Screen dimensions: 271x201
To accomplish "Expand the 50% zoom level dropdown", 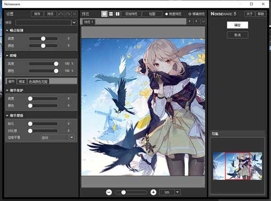I will click(x=178, y=192).
